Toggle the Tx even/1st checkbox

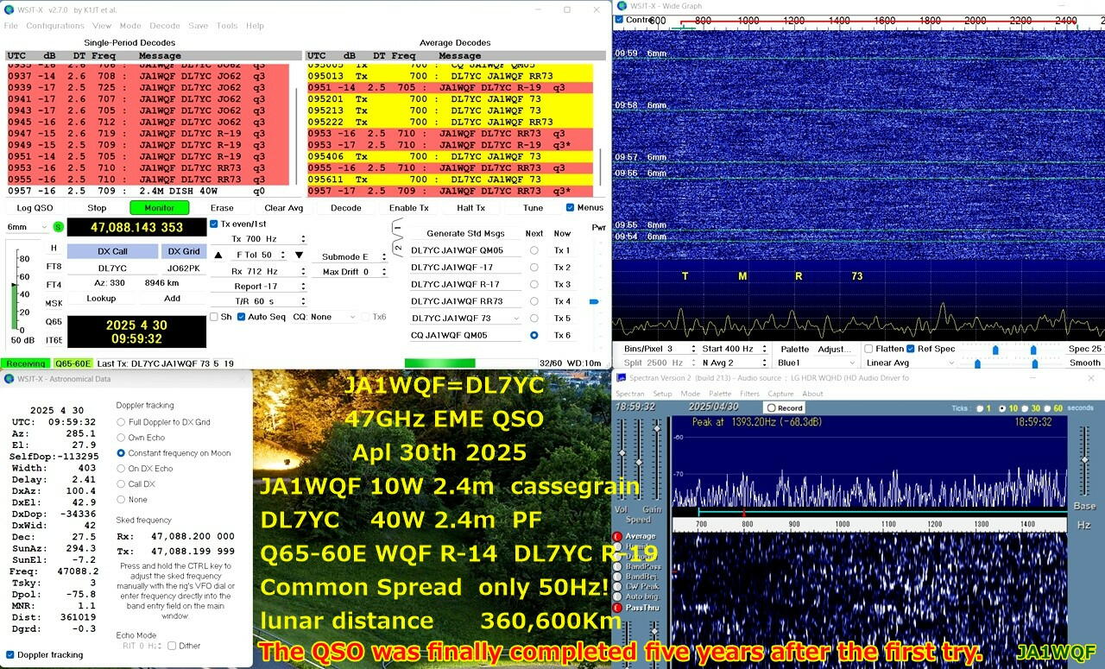click(215, 224)
